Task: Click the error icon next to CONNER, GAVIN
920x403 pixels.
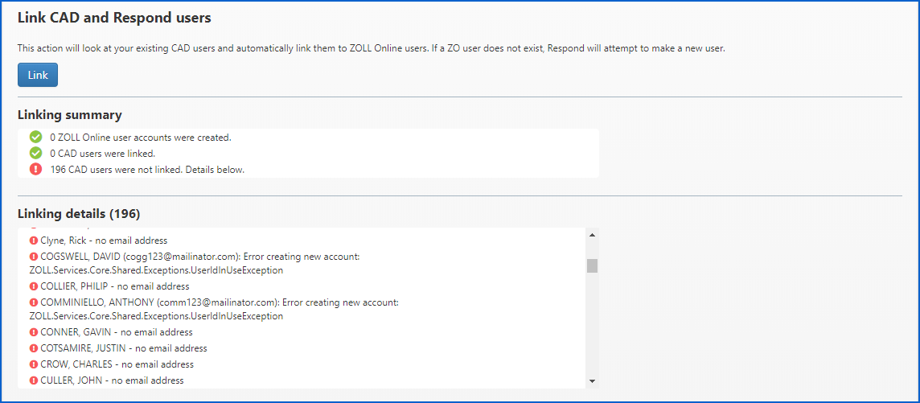Action: point(34,332)
